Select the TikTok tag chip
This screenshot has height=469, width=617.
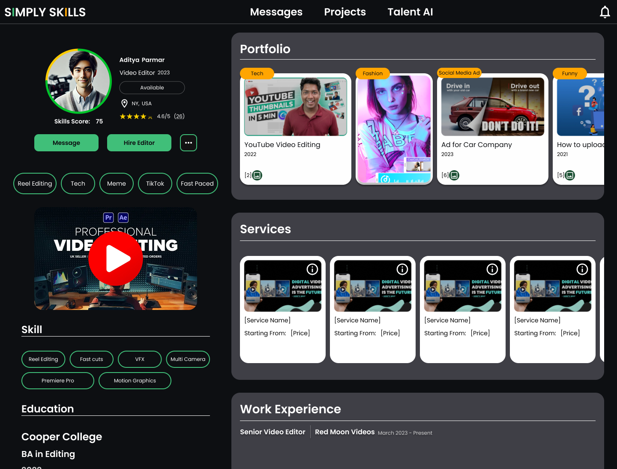tap(155, 183)
